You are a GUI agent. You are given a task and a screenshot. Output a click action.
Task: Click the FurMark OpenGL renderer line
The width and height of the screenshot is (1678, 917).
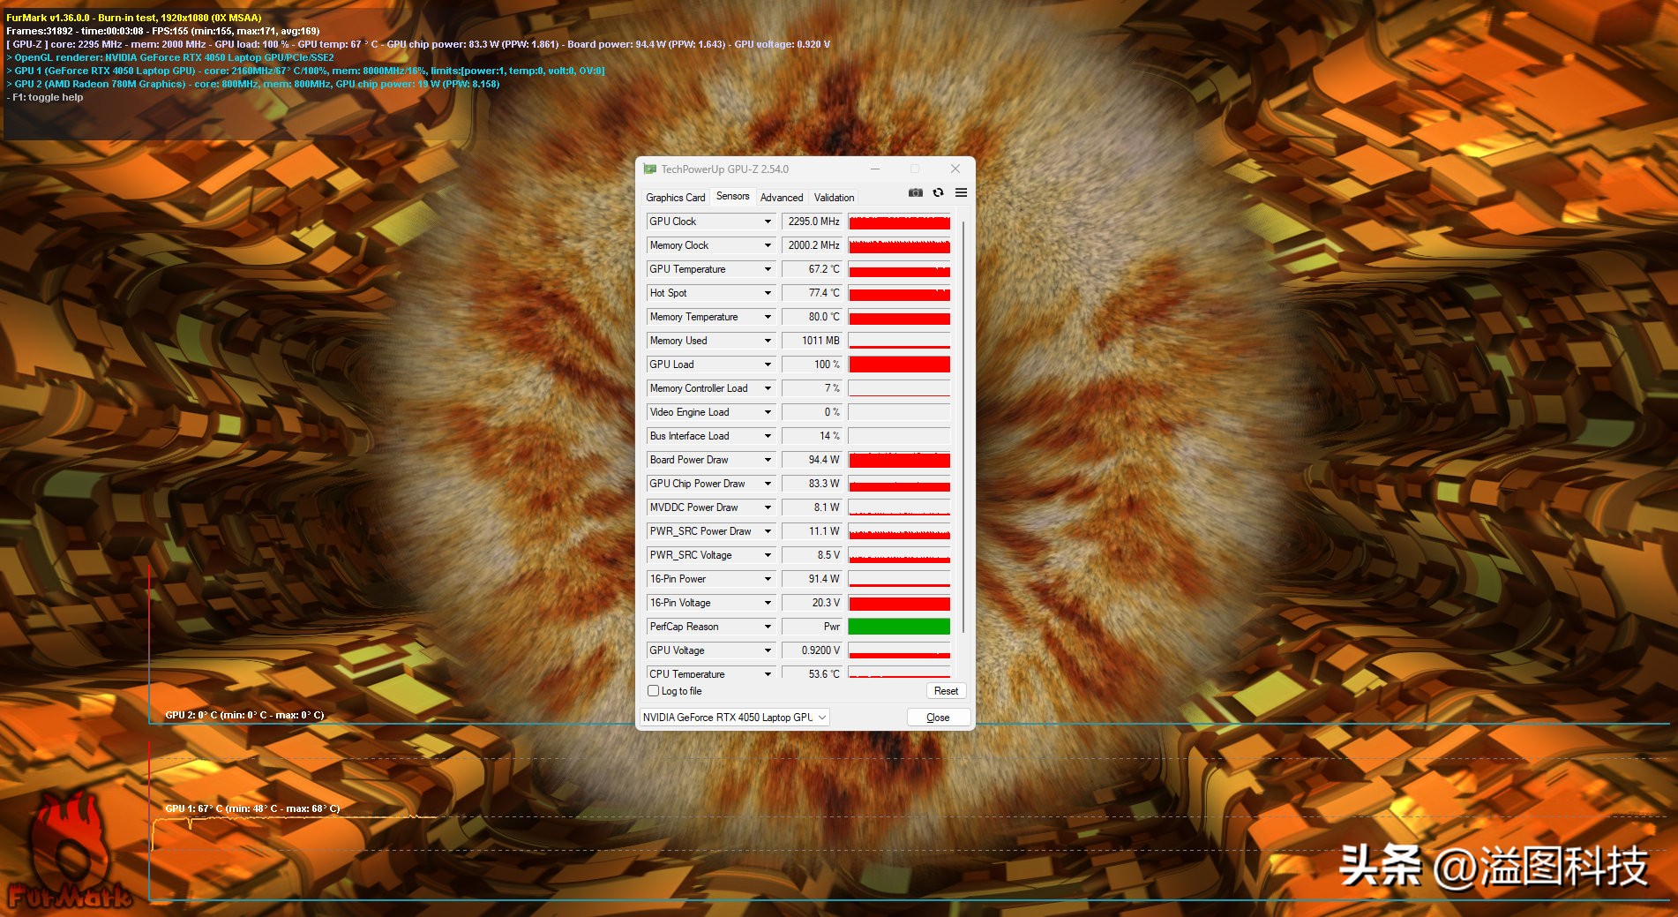170,57
